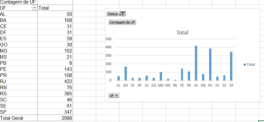Click the RJ category label on chart axis
This screenshot has height=122, width=264.
click(x=196, y=85)
